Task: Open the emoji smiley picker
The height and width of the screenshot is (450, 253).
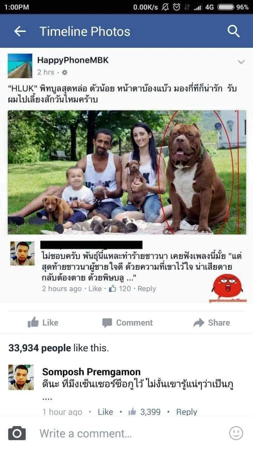Action: click(x=236, y=433)
